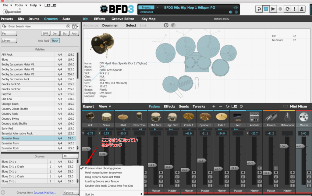Open the Library dropdown
This screenshot has height=196, width=312.
(9, 40)
